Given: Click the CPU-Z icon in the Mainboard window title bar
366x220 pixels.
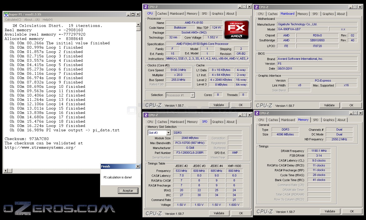Looking at the screenshot, I should (256, 7).
